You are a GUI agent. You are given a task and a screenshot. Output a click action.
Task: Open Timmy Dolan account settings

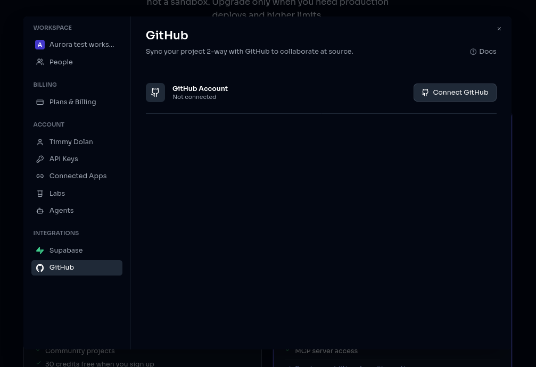click(x=77, y=142)
